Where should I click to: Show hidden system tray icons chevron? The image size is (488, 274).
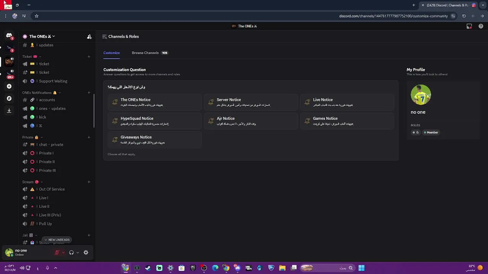point(55,268)
